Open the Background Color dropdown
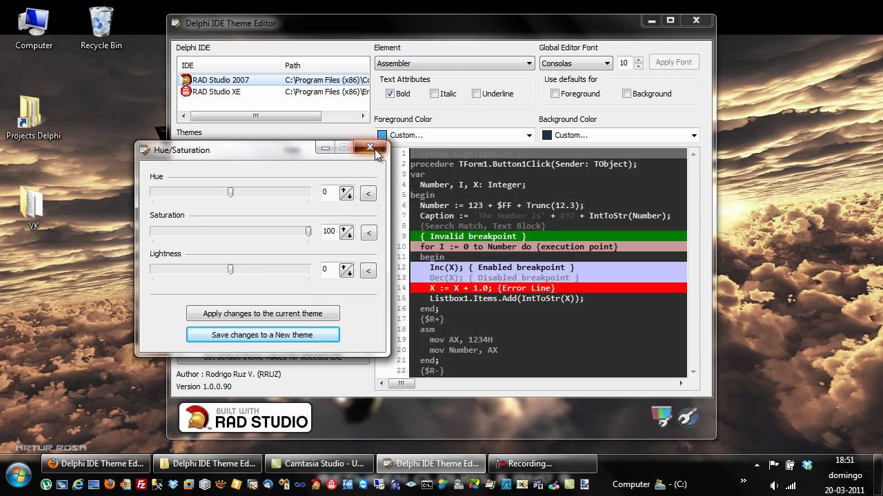 619,135
